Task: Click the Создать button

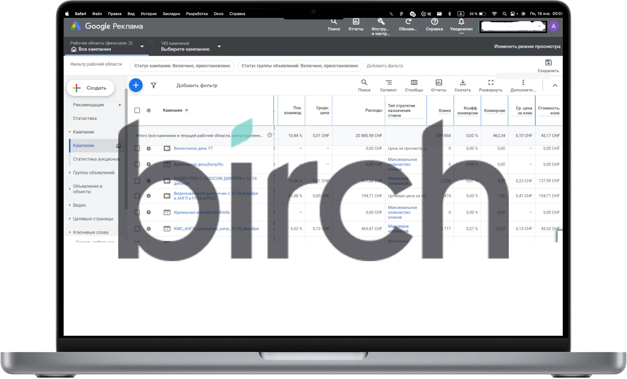Action: click(90, 88)
